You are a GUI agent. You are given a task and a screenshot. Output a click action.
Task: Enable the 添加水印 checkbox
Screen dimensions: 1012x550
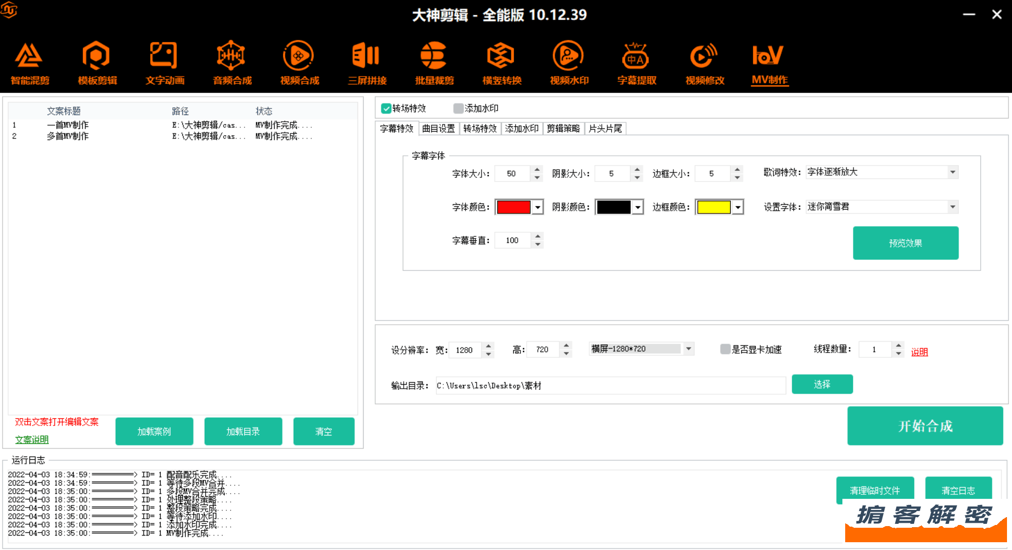pyautogui.click(x=458, y=108)
